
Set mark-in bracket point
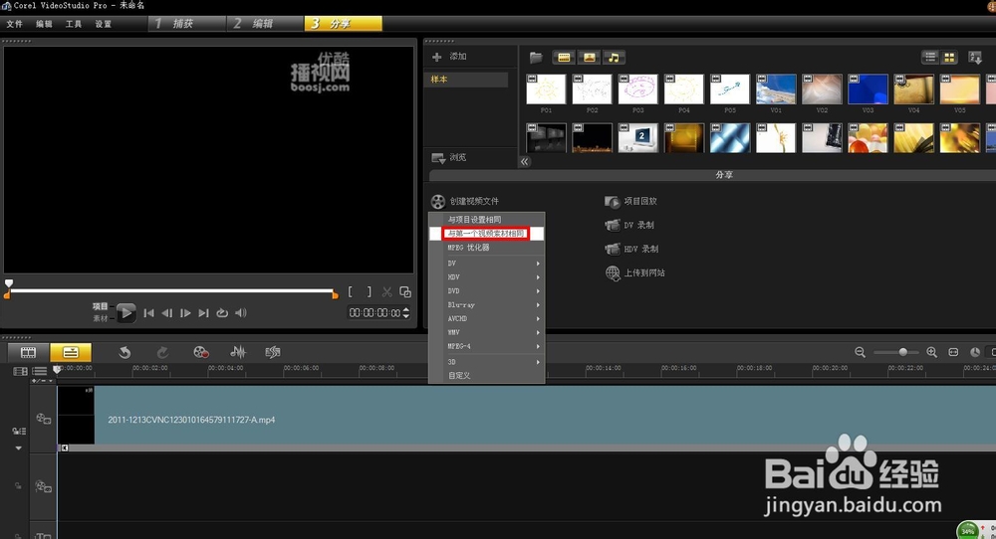350,292
